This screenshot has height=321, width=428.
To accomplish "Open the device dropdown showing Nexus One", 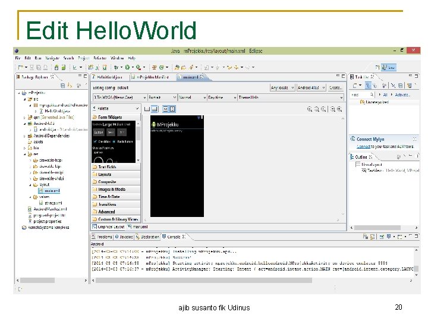I will (120, 97).
